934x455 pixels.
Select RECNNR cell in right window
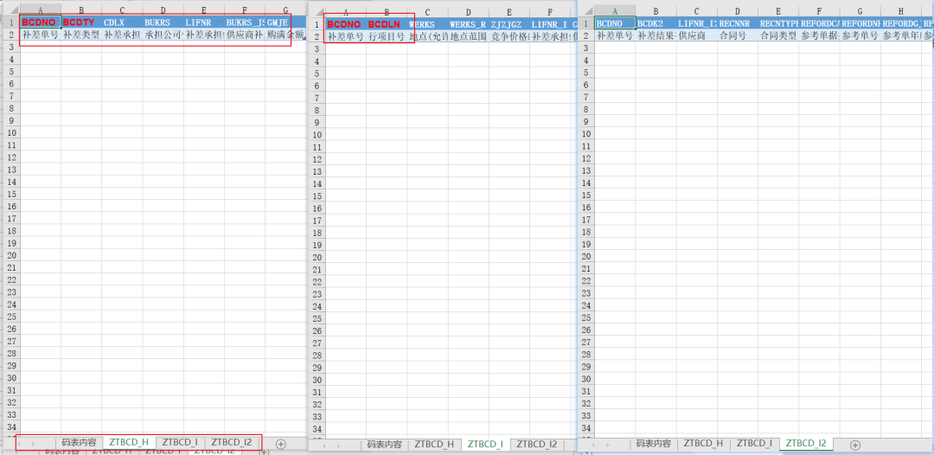[738, 23]
